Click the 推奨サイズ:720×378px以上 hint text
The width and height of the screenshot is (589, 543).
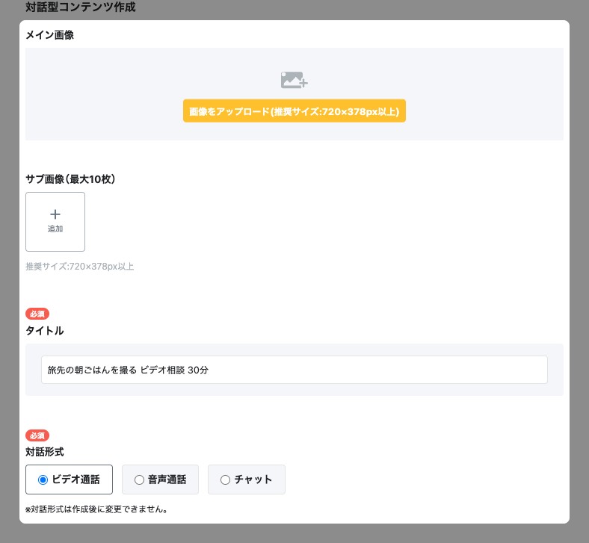coord(80,267)
